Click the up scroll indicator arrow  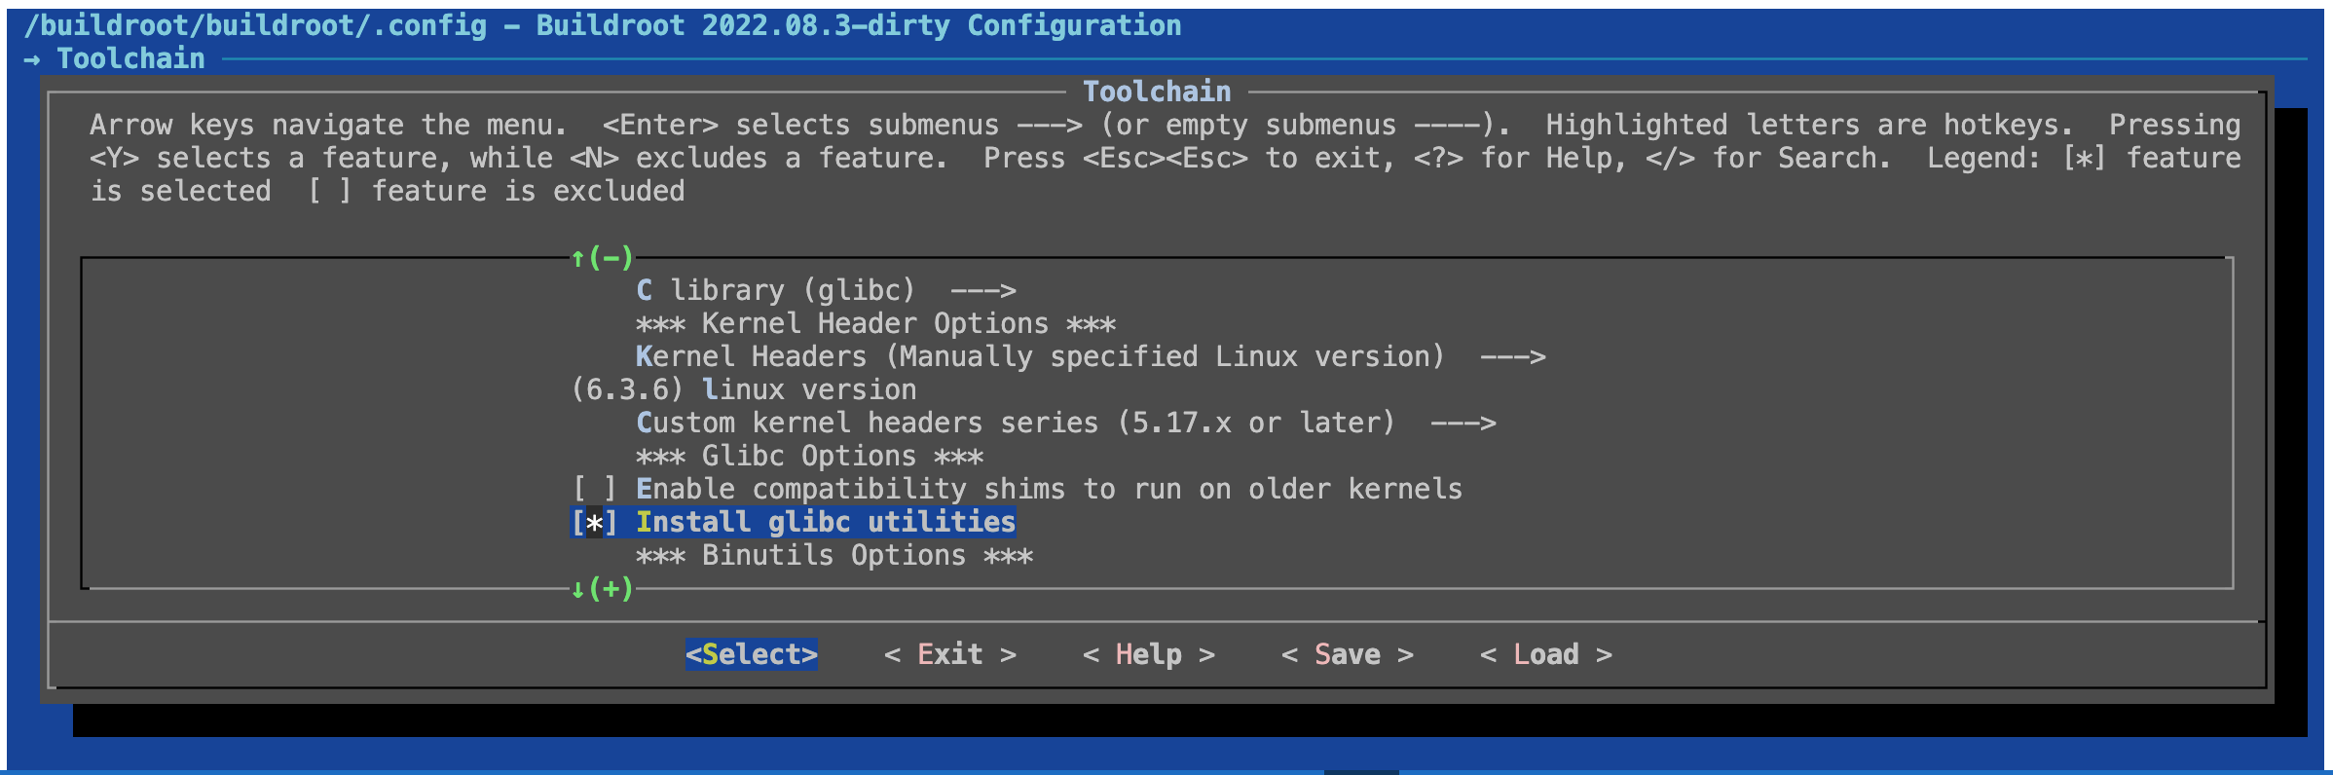(578, 258)
